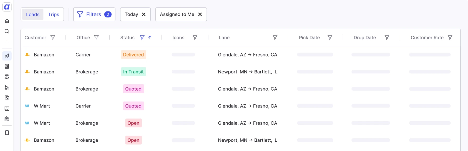Filter the Pick Date column
Viewport: 468px width, 151px height.
(330, 37)
